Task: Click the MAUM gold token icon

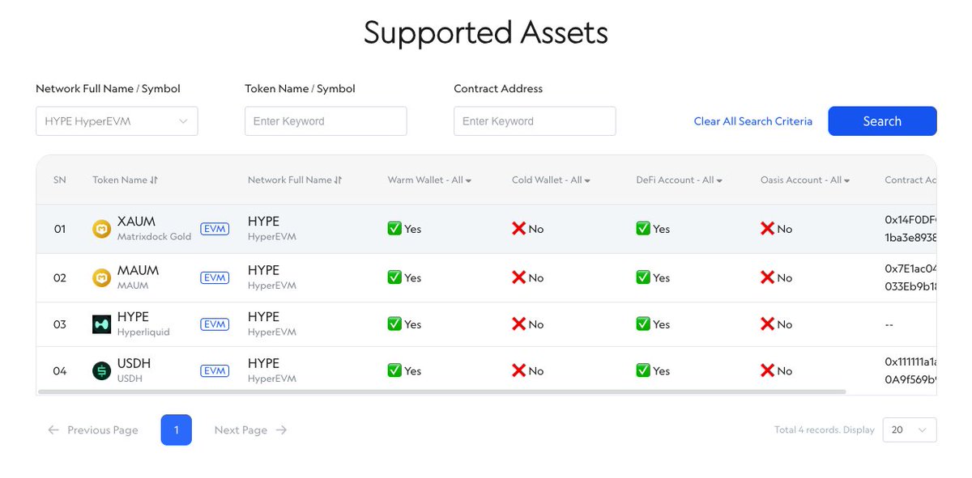Action: 101,277
